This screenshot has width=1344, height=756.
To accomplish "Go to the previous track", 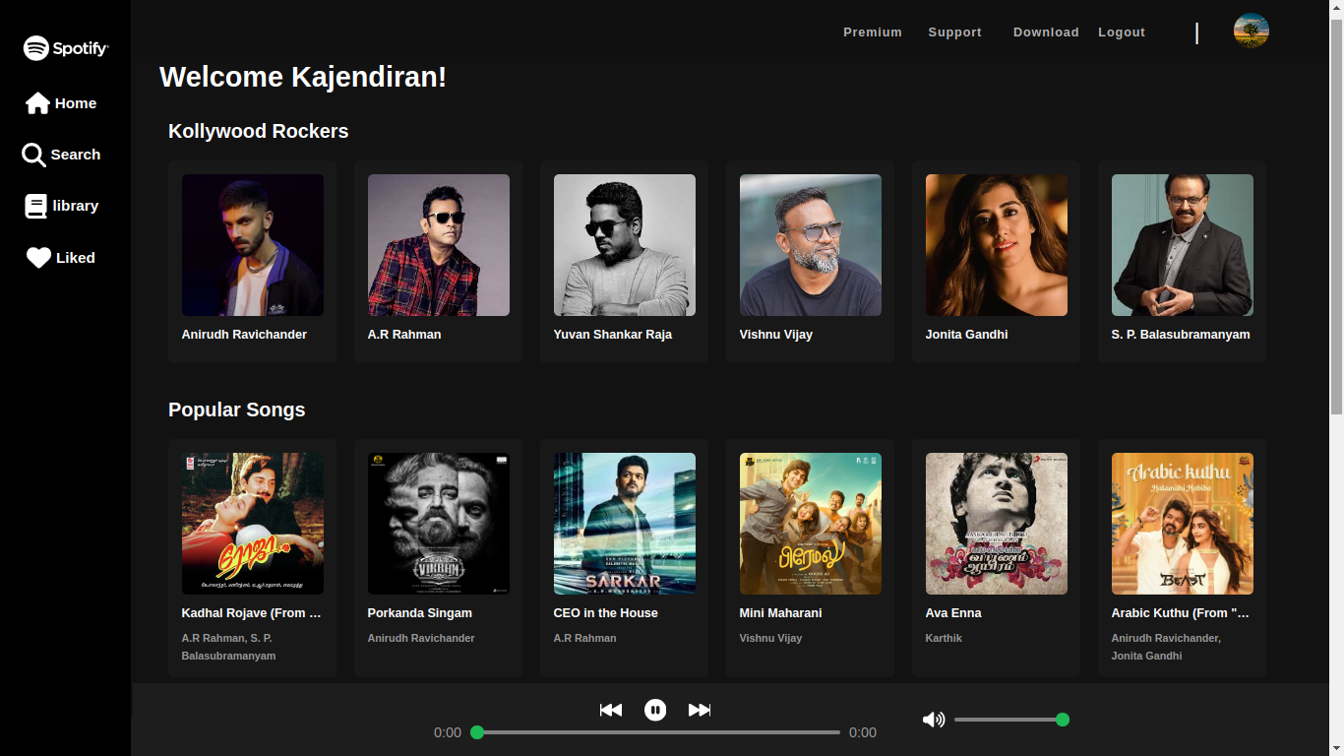I will pos(611,709).
